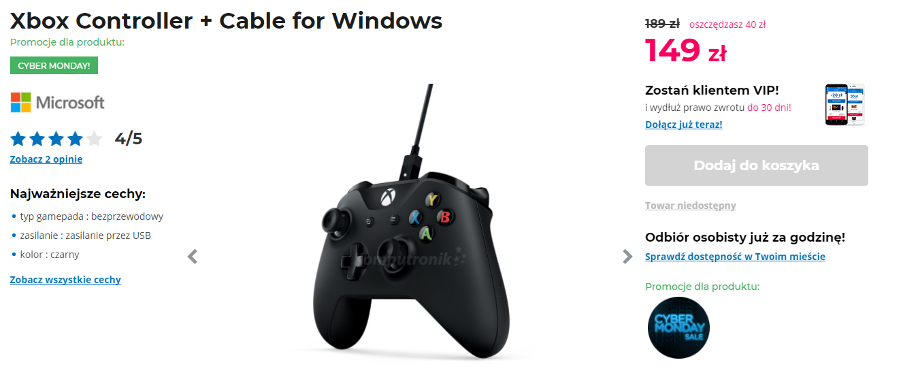Click the typ gamepada feature item
Viewport: 918px width, 373px height.
(x=92, y=216)
